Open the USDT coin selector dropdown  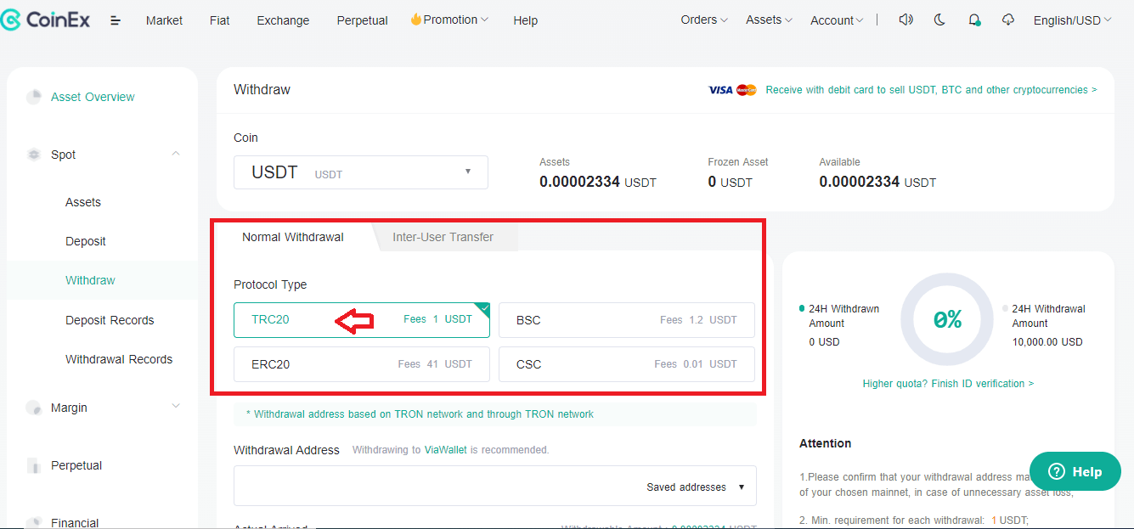pos(361,172)
